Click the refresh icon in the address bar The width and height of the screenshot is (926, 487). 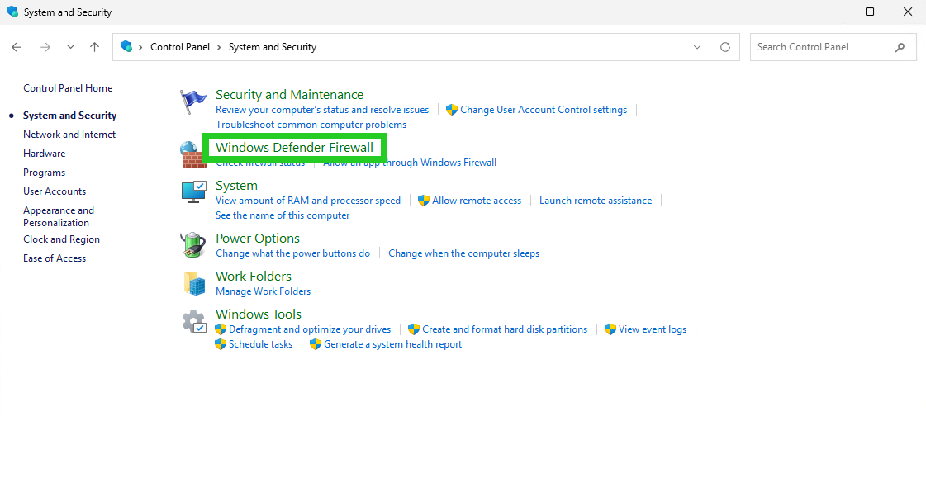(x=724, y=47)
